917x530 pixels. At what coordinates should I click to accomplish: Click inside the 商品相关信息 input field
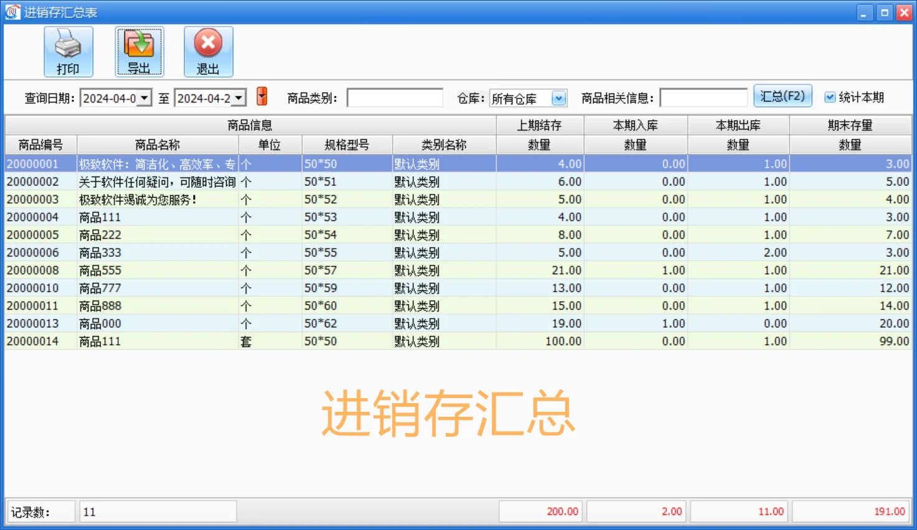tap(703, 98)
